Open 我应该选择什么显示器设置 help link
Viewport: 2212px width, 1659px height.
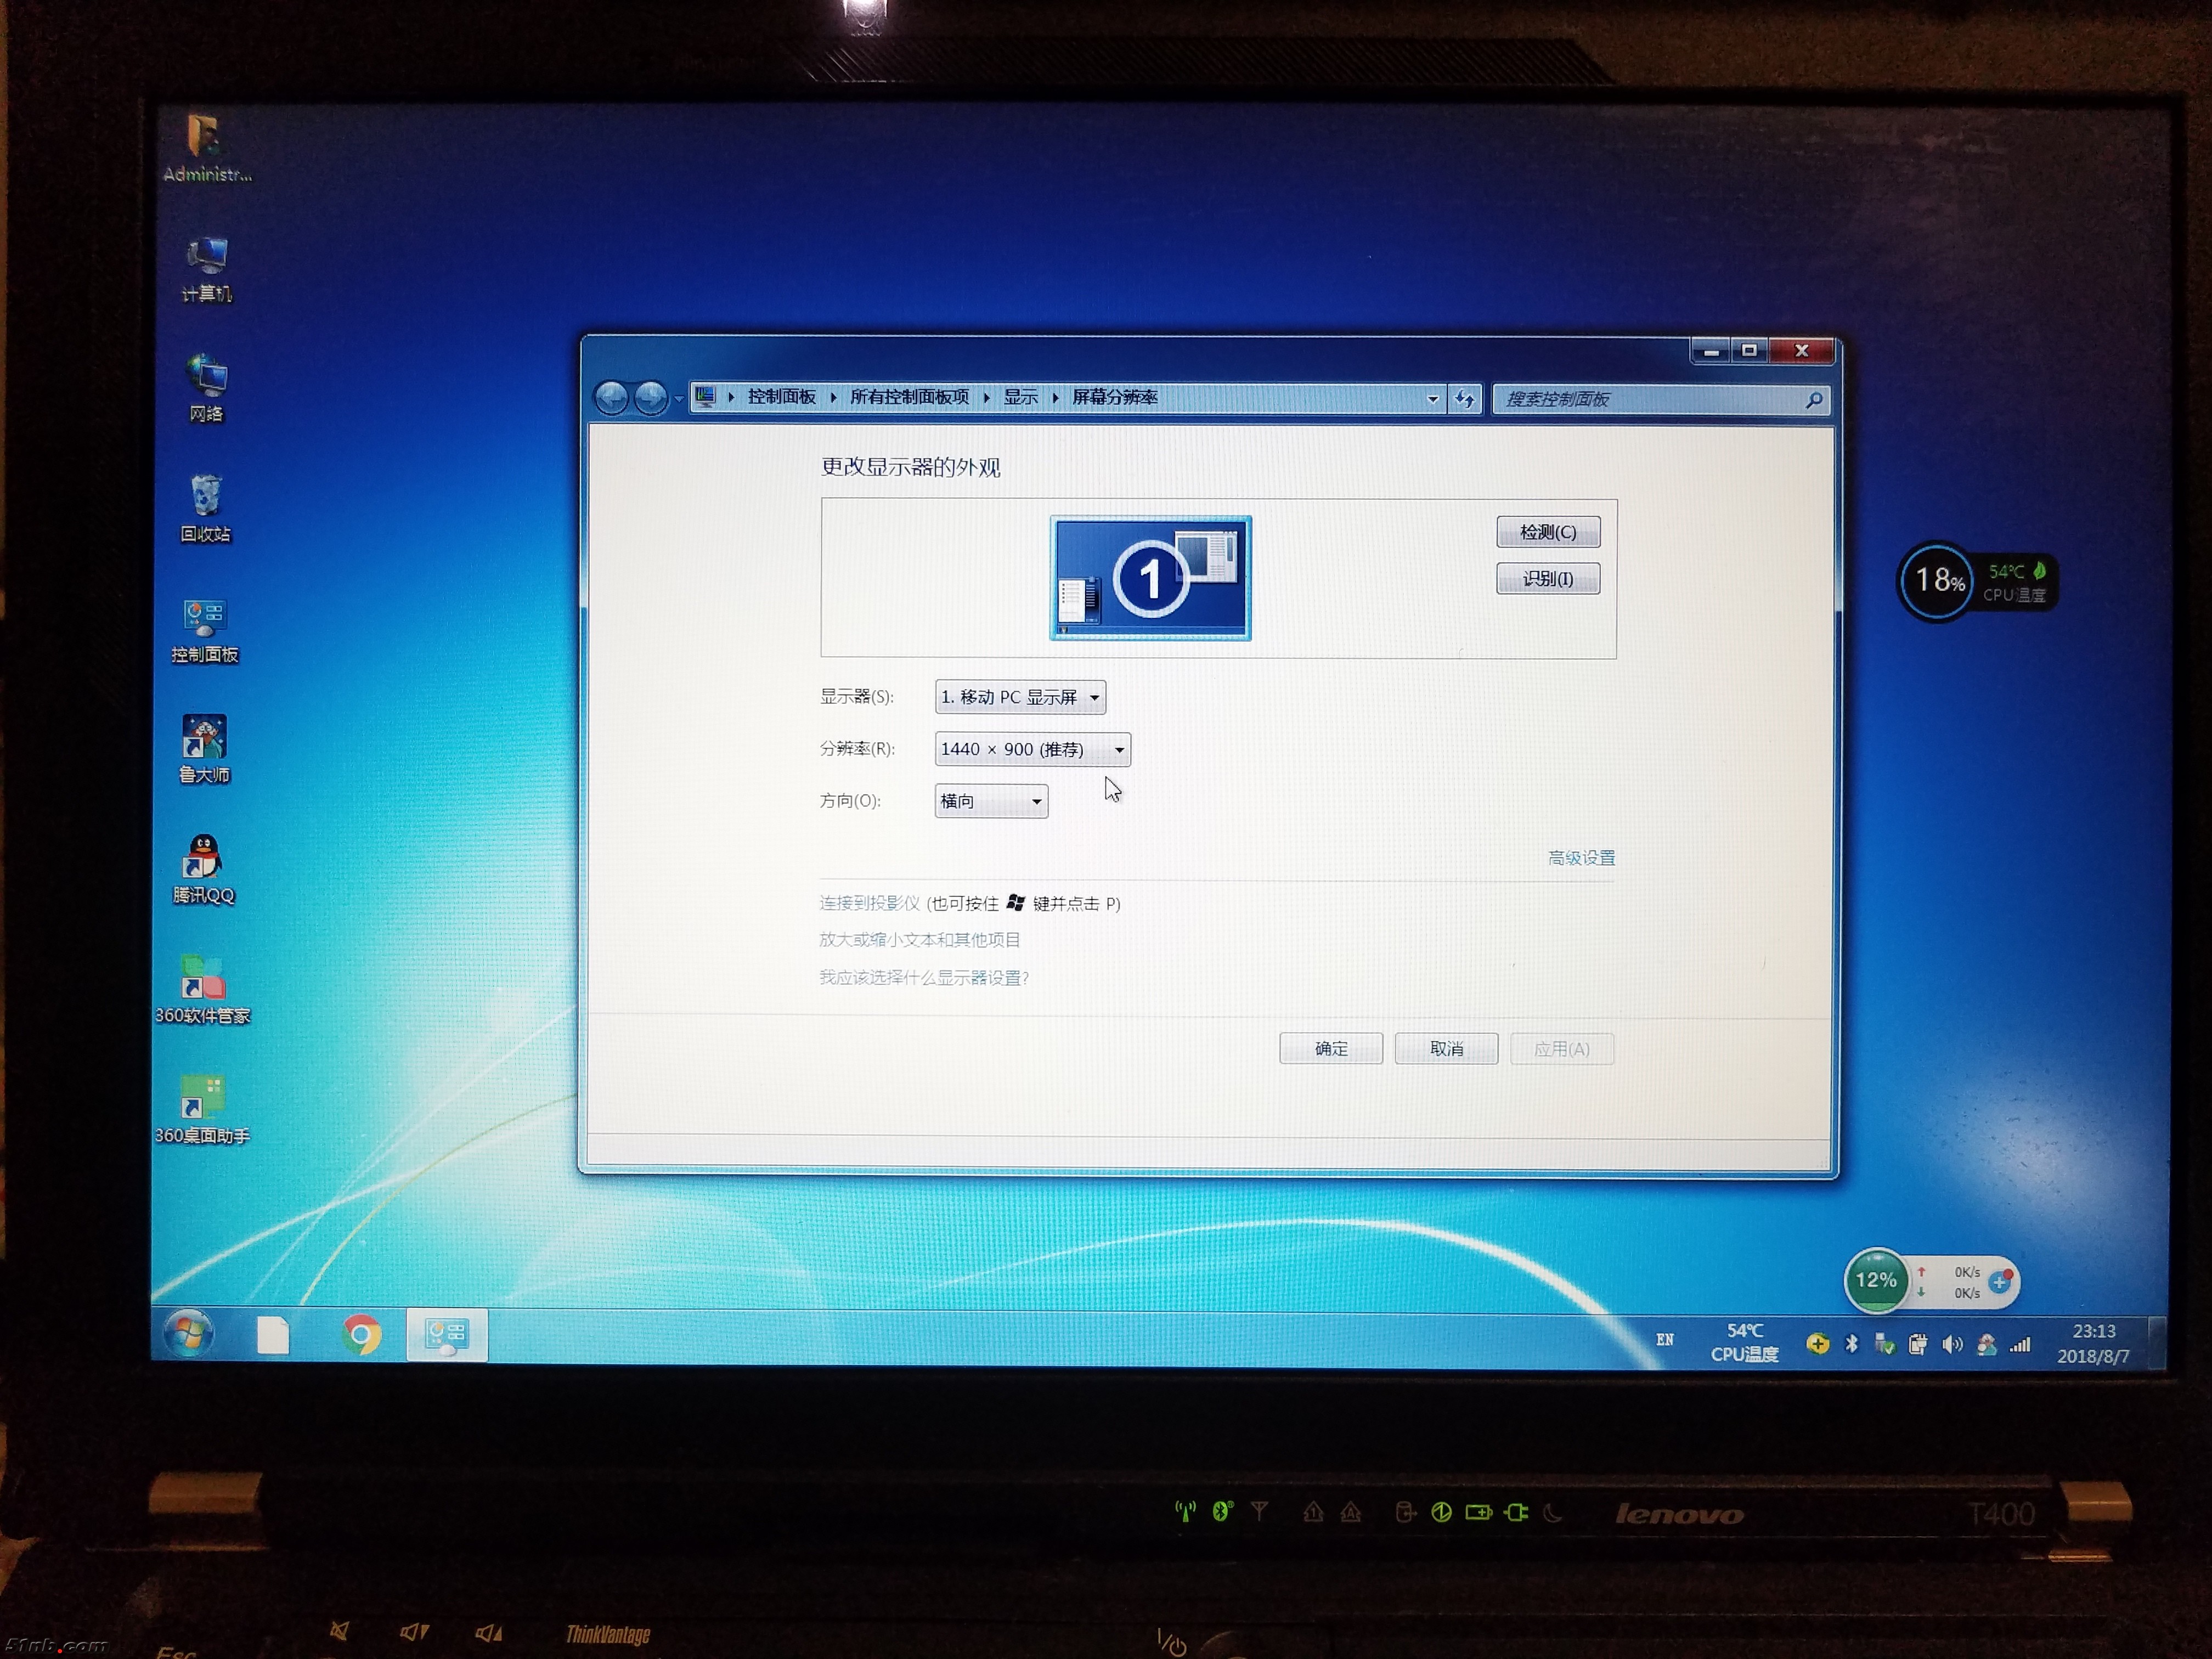pyautogui.click(x=924, y=978)
